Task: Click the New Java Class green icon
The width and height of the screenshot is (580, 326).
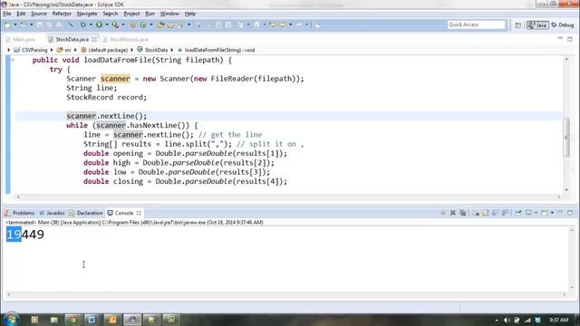Action: click(x=143, y=24)
